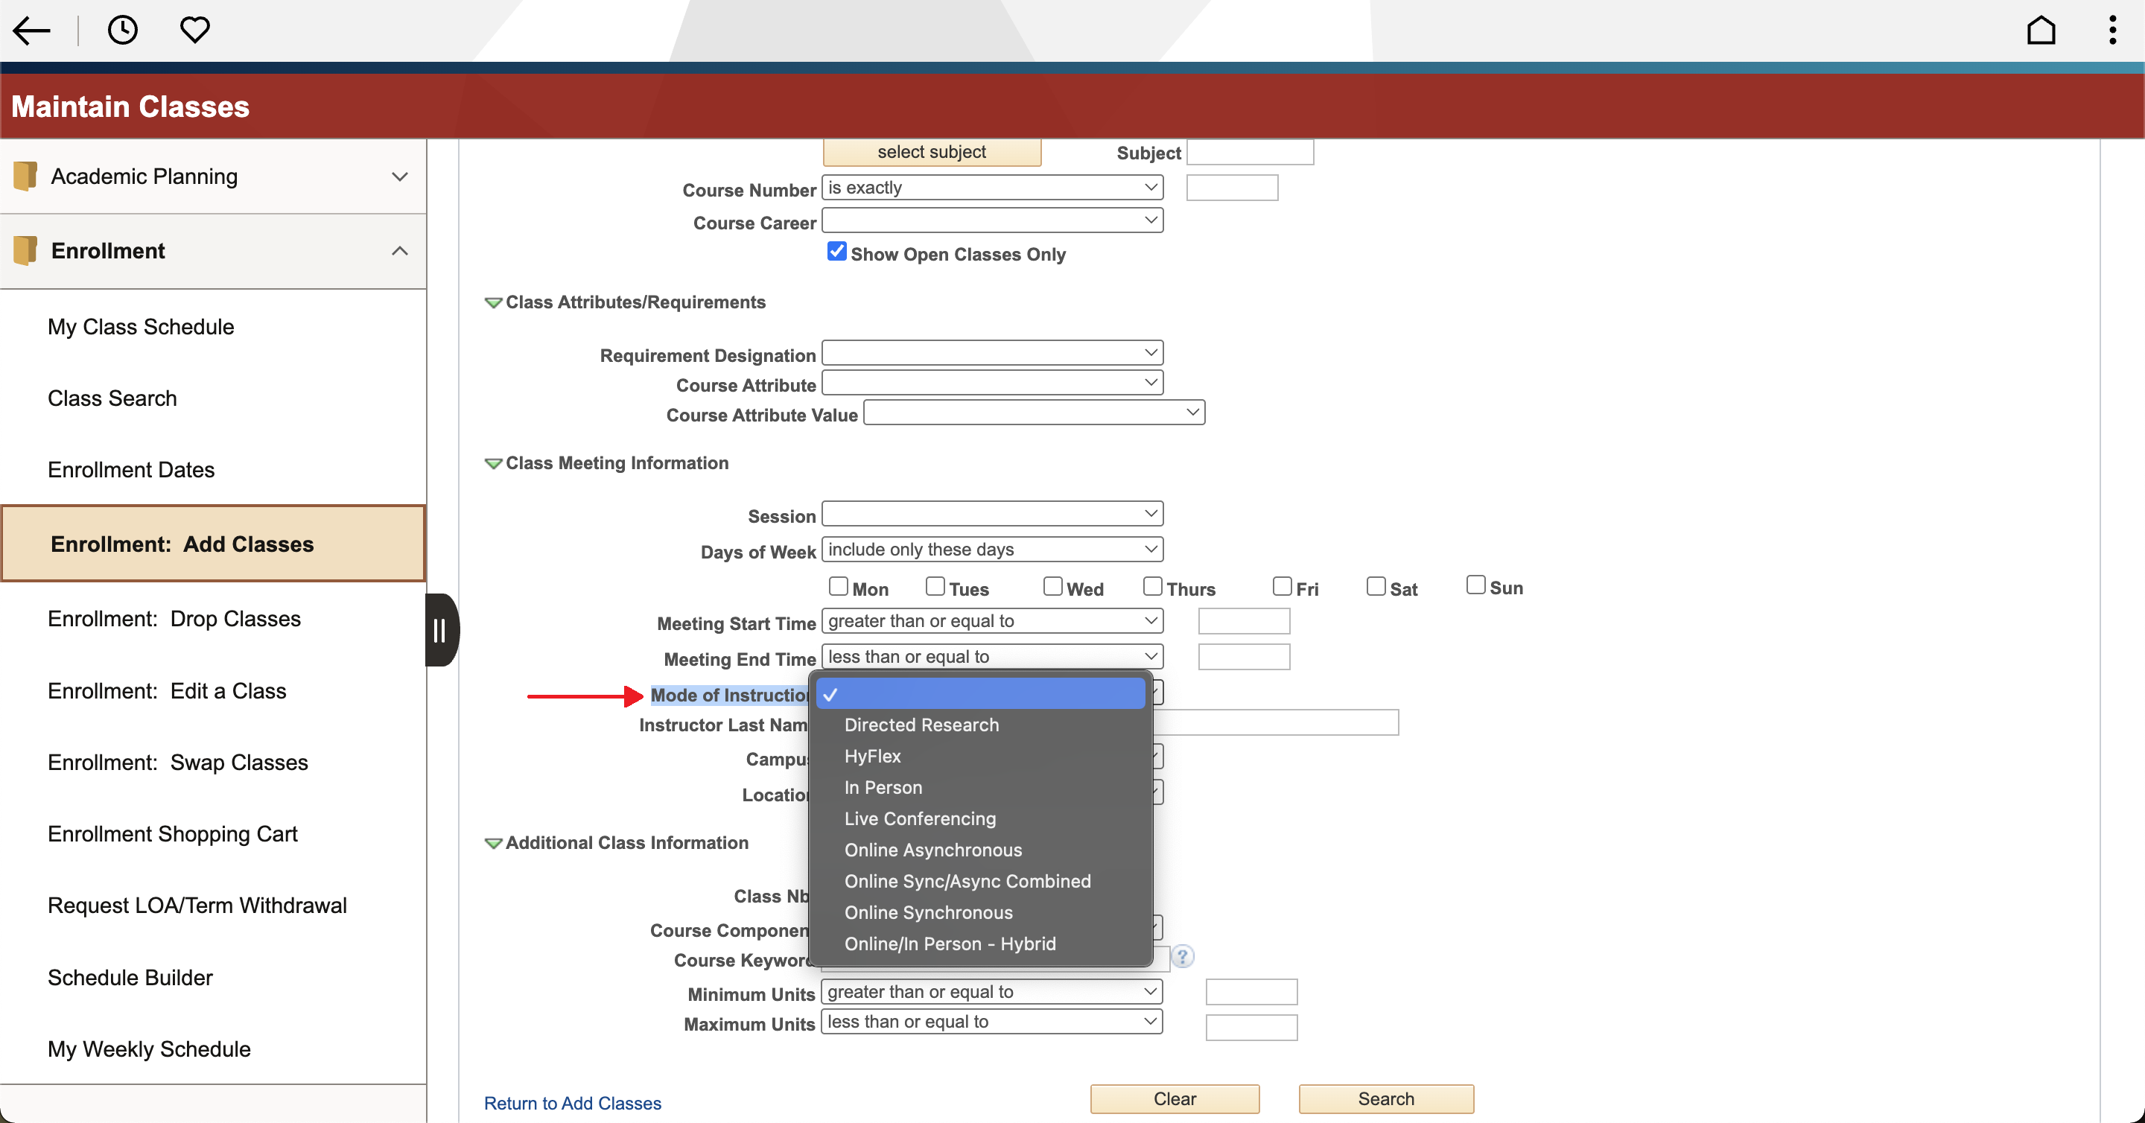Click the back arrow icon
The height and width of the screenshot is (1123, 2145).
coord(31,31)
